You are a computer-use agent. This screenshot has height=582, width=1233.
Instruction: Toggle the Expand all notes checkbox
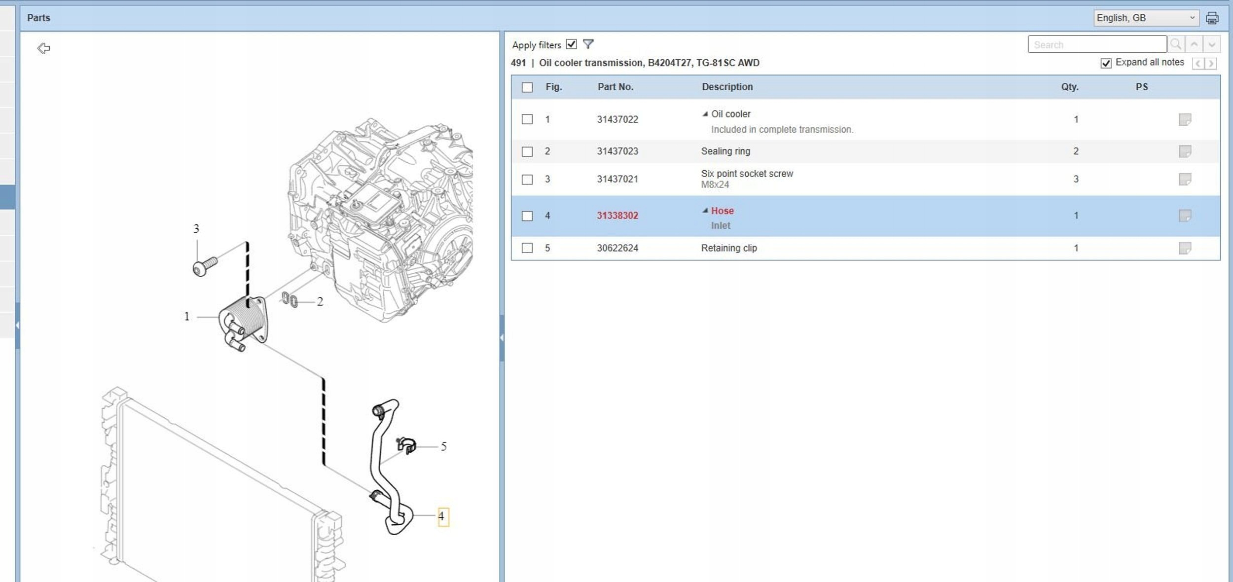tap(1106, 63)
